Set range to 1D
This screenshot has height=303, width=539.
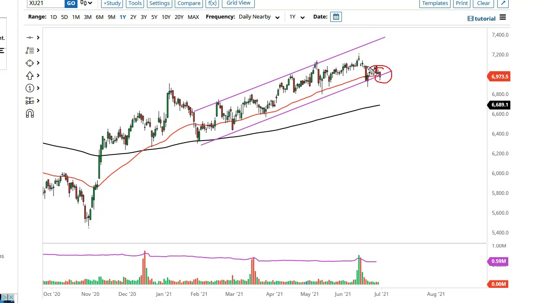pos(53,17)
